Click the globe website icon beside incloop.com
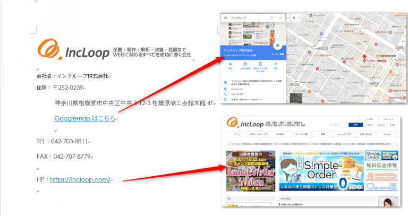This screenshot has height=216, width=408. point(225,89)
